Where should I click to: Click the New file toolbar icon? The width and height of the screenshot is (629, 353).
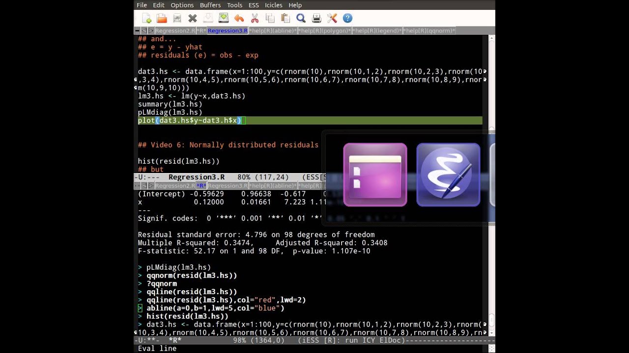click(x=146, y=18)
